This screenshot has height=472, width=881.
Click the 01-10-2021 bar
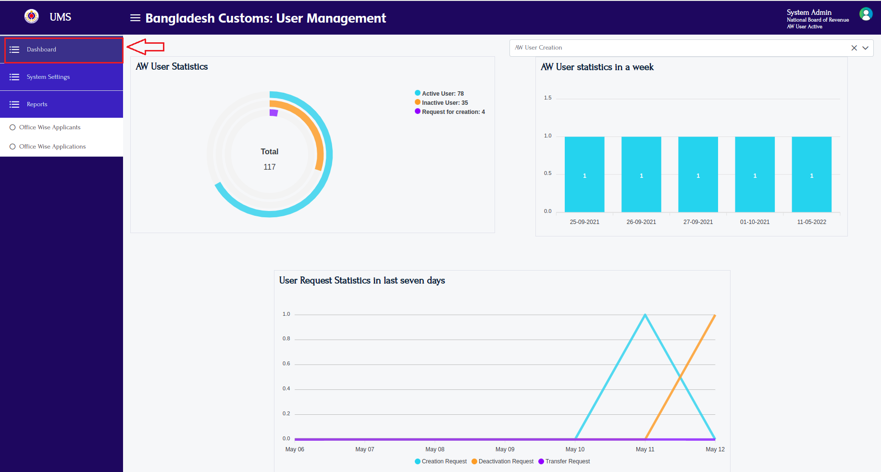755,174
